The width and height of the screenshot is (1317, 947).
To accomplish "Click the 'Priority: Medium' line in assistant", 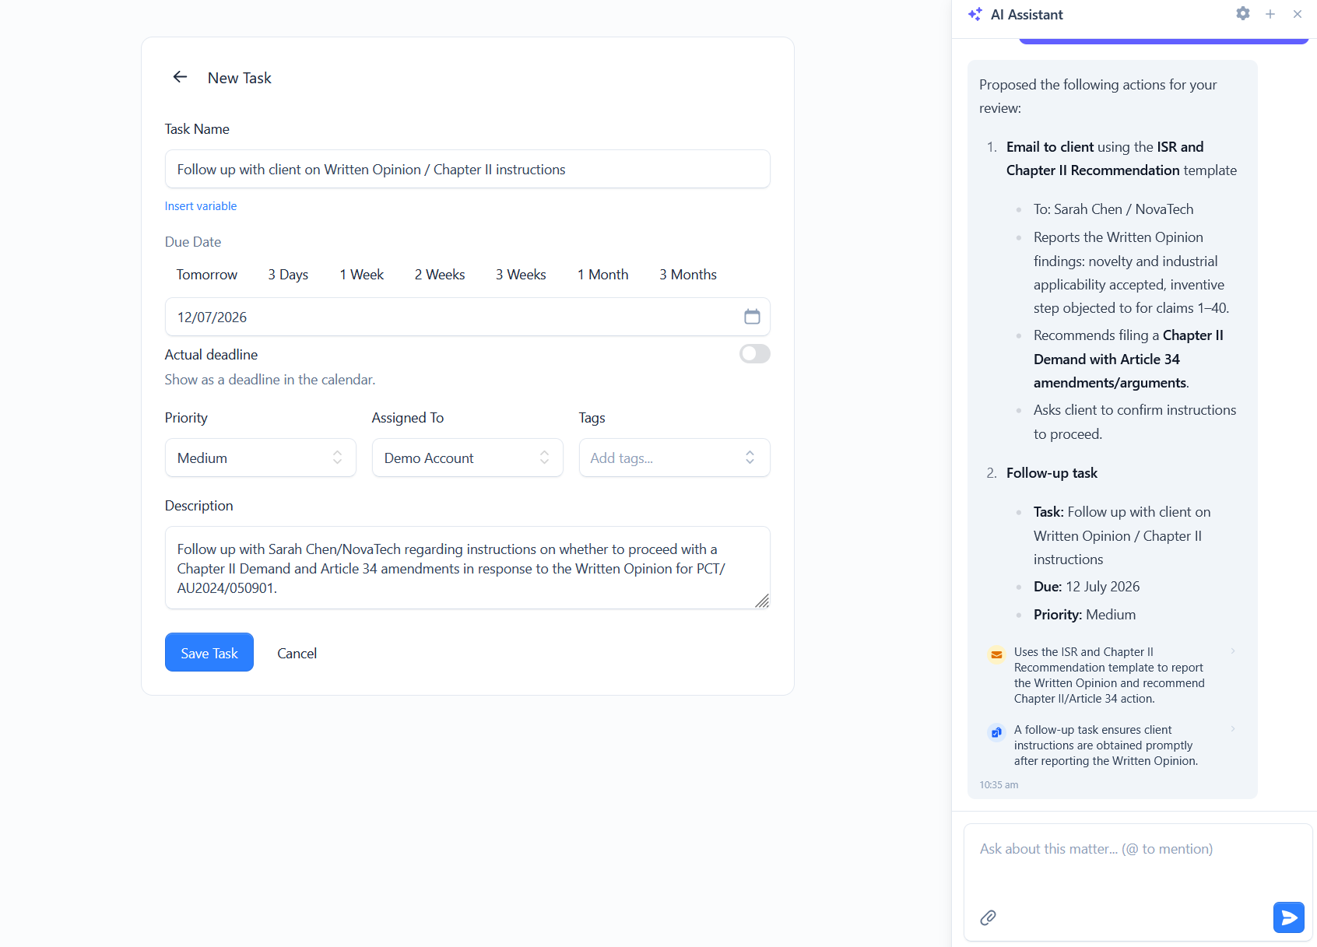I will [1085, 615].
